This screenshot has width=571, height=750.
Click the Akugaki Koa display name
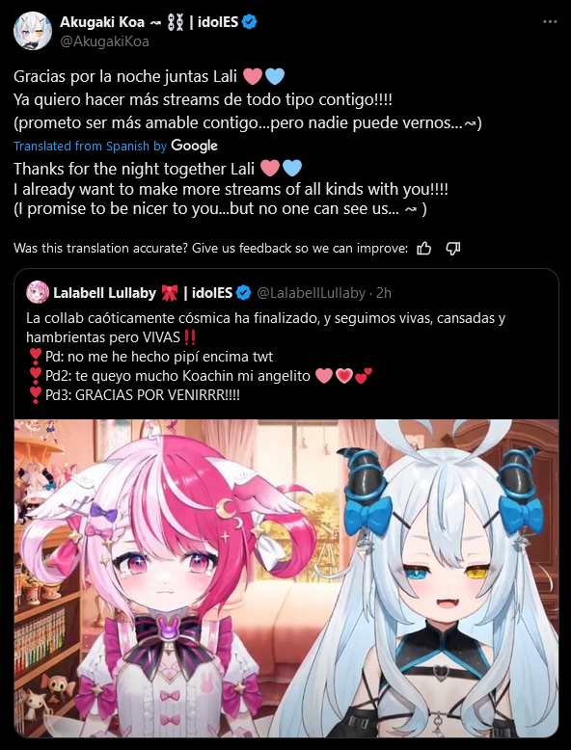tap(102, 22)
